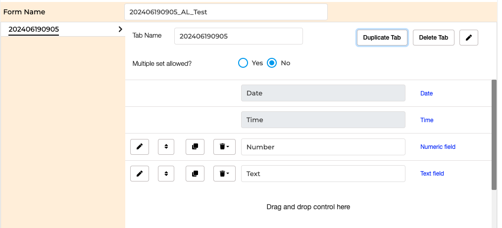Screen dimensions: 502x228
Task: Select Yes for multiple set allowed
Action: (243, 63)
